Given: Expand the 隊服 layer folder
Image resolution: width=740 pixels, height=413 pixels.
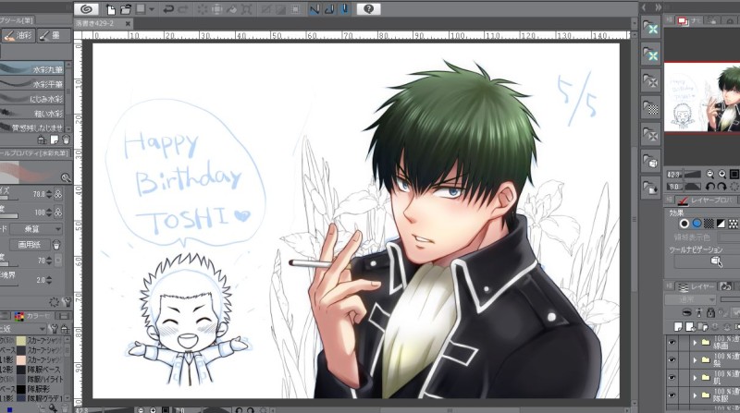Looking at the screenshot, I should pyautogui.click(x=696, y=395).
